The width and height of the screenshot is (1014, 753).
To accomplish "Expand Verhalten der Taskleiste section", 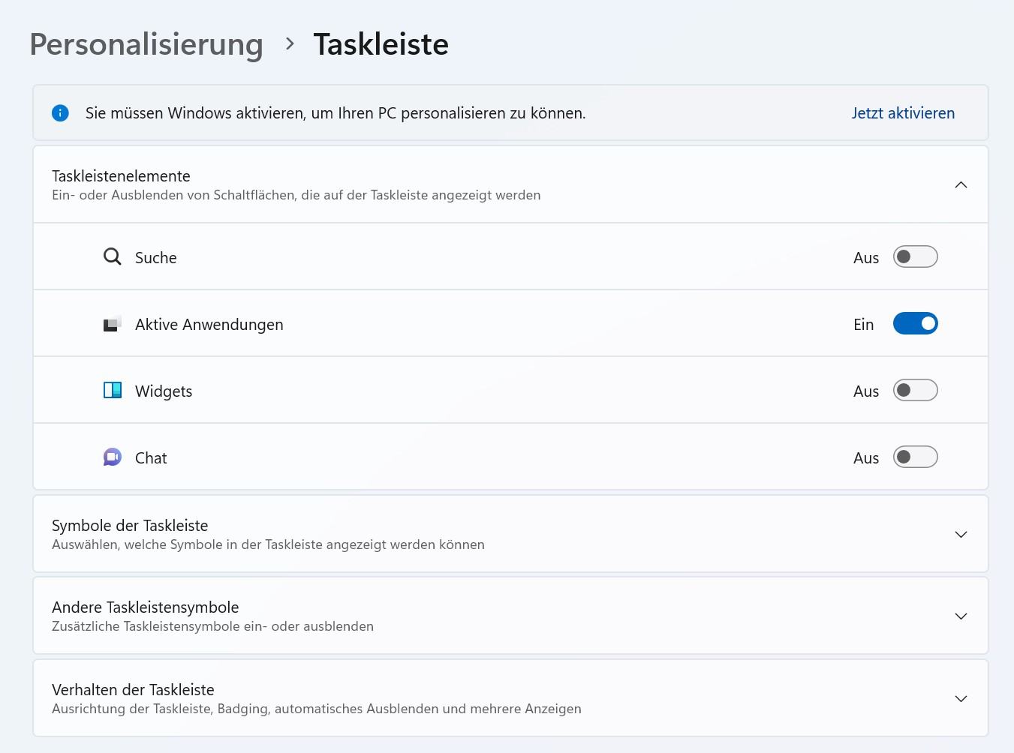I will 961,699.
